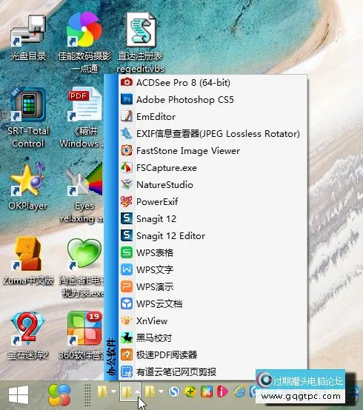Screen dimensions: 363x410
Task: Launch PowerExif from the list
Action: pos(213,201)
